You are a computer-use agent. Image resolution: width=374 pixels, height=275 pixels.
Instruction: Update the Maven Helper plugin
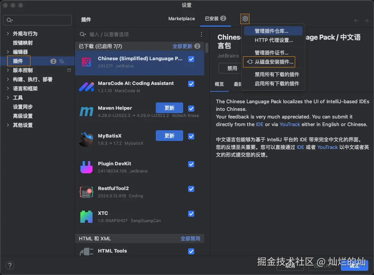point(169,108)
